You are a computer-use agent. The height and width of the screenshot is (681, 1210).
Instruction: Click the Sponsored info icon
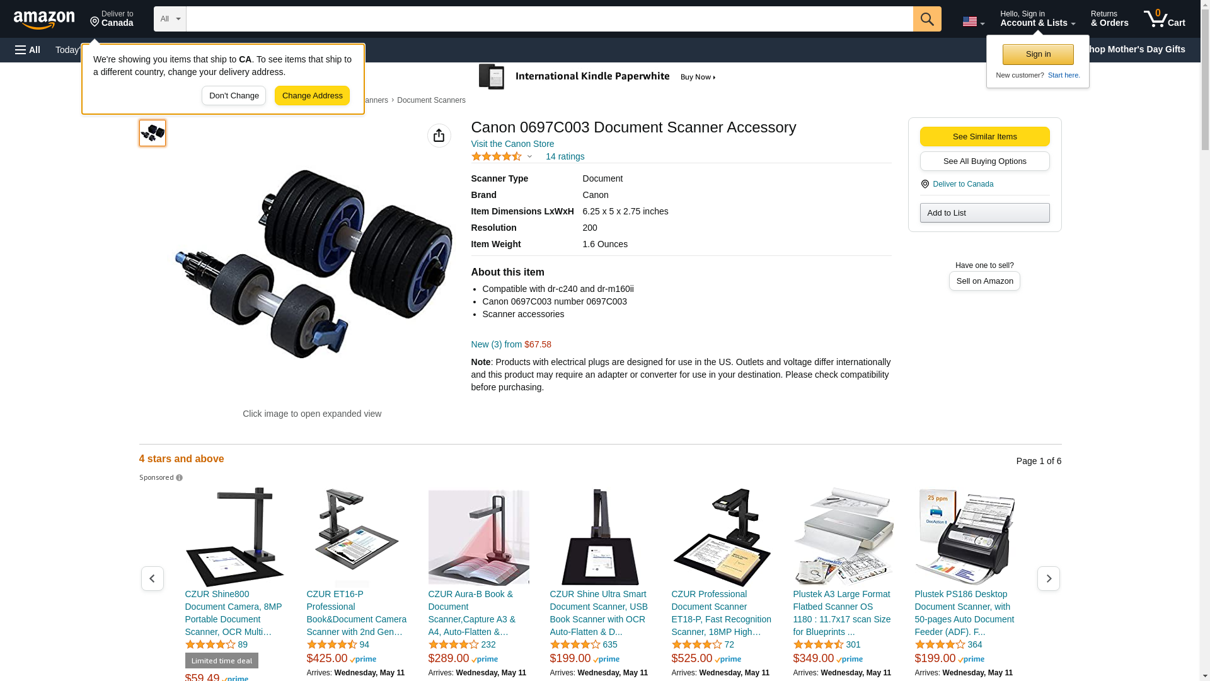[x=179, y=478]
